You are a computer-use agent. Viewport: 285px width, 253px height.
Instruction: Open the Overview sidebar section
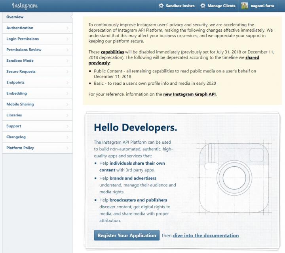15,17
